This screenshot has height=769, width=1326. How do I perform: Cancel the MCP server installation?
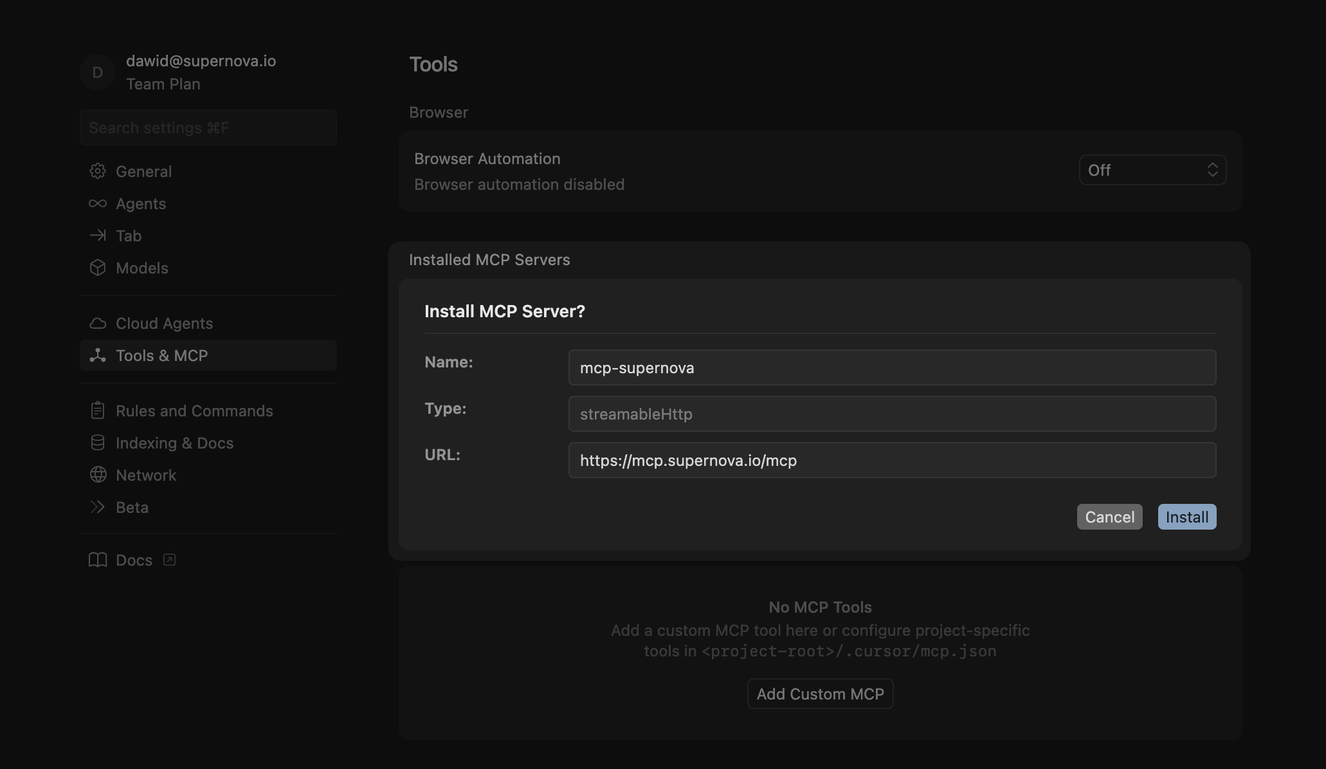click(x=1109, y=517)
